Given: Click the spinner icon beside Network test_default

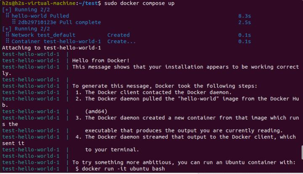Looking at the screenshot, I should (x=8, y=35).
